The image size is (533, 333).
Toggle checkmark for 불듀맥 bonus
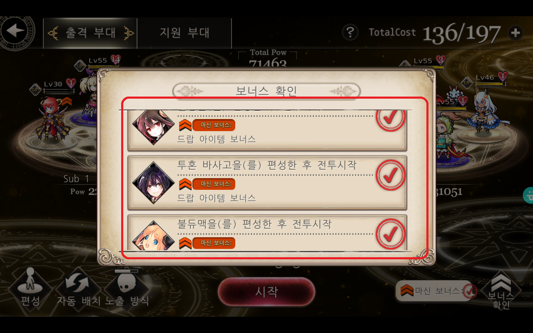[390, 234]
